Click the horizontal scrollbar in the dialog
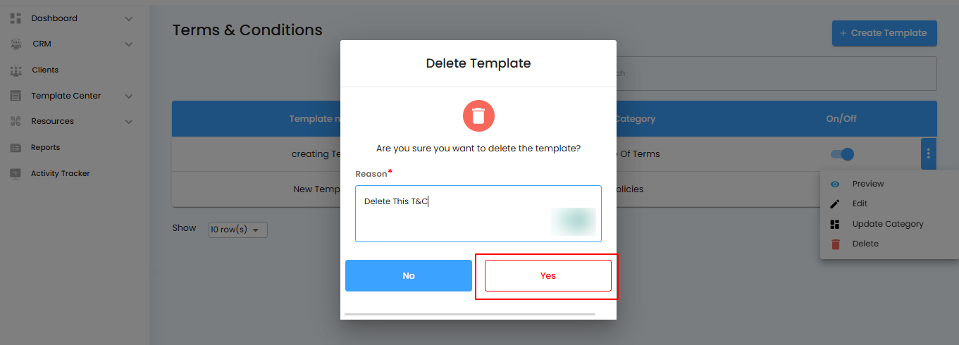959x345 pixels. 470,314
